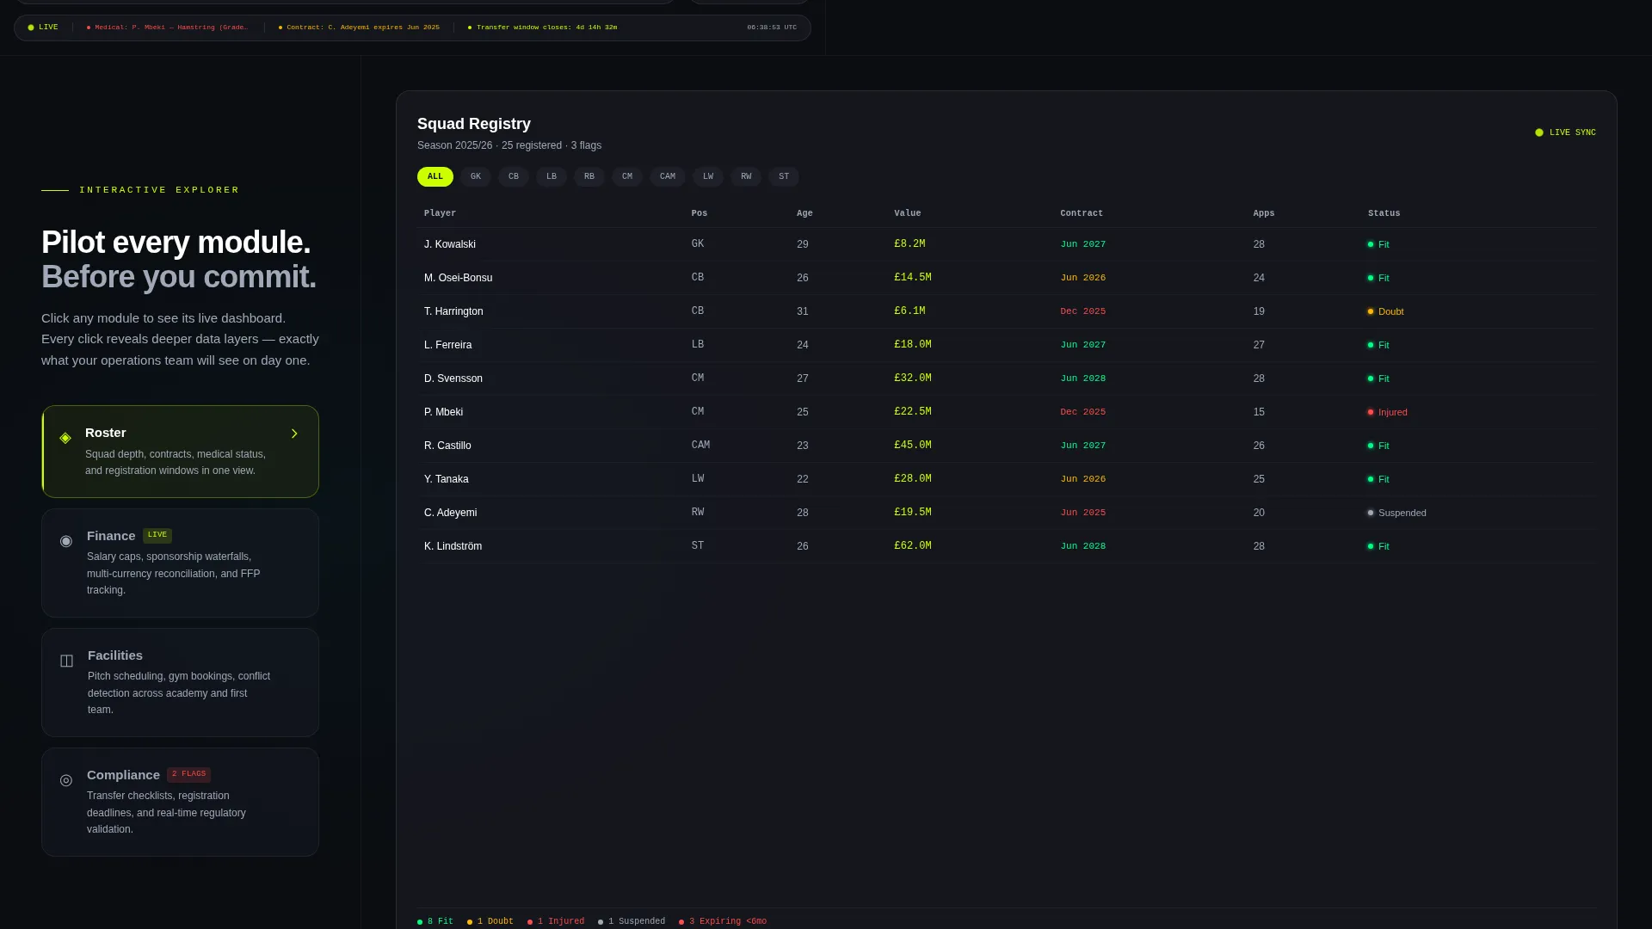
Task: Click the 1 Injured summary legend
Action: [556, 921]
